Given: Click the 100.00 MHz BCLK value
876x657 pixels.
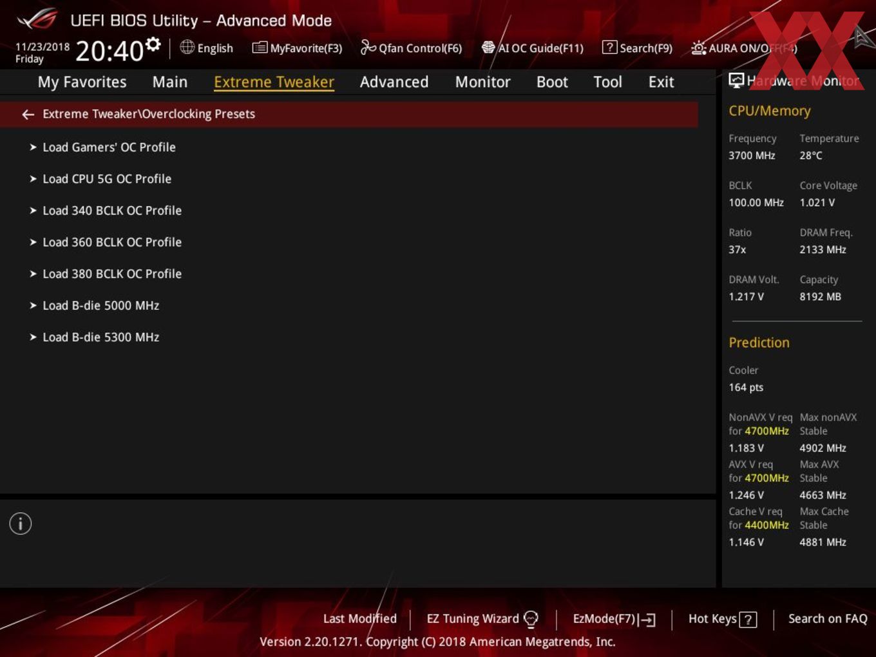Looking at the screenshot, I should pos(756,202).
